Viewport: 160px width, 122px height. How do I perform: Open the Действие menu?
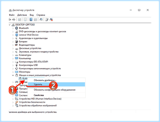point(22,15)
